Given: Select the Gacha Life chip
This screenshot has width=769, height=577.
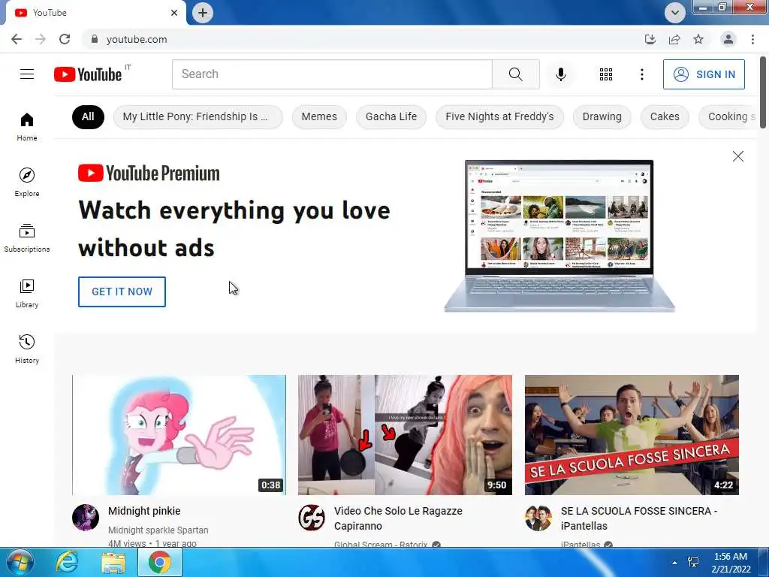Looking at the screenshot, I should [391, 116].
